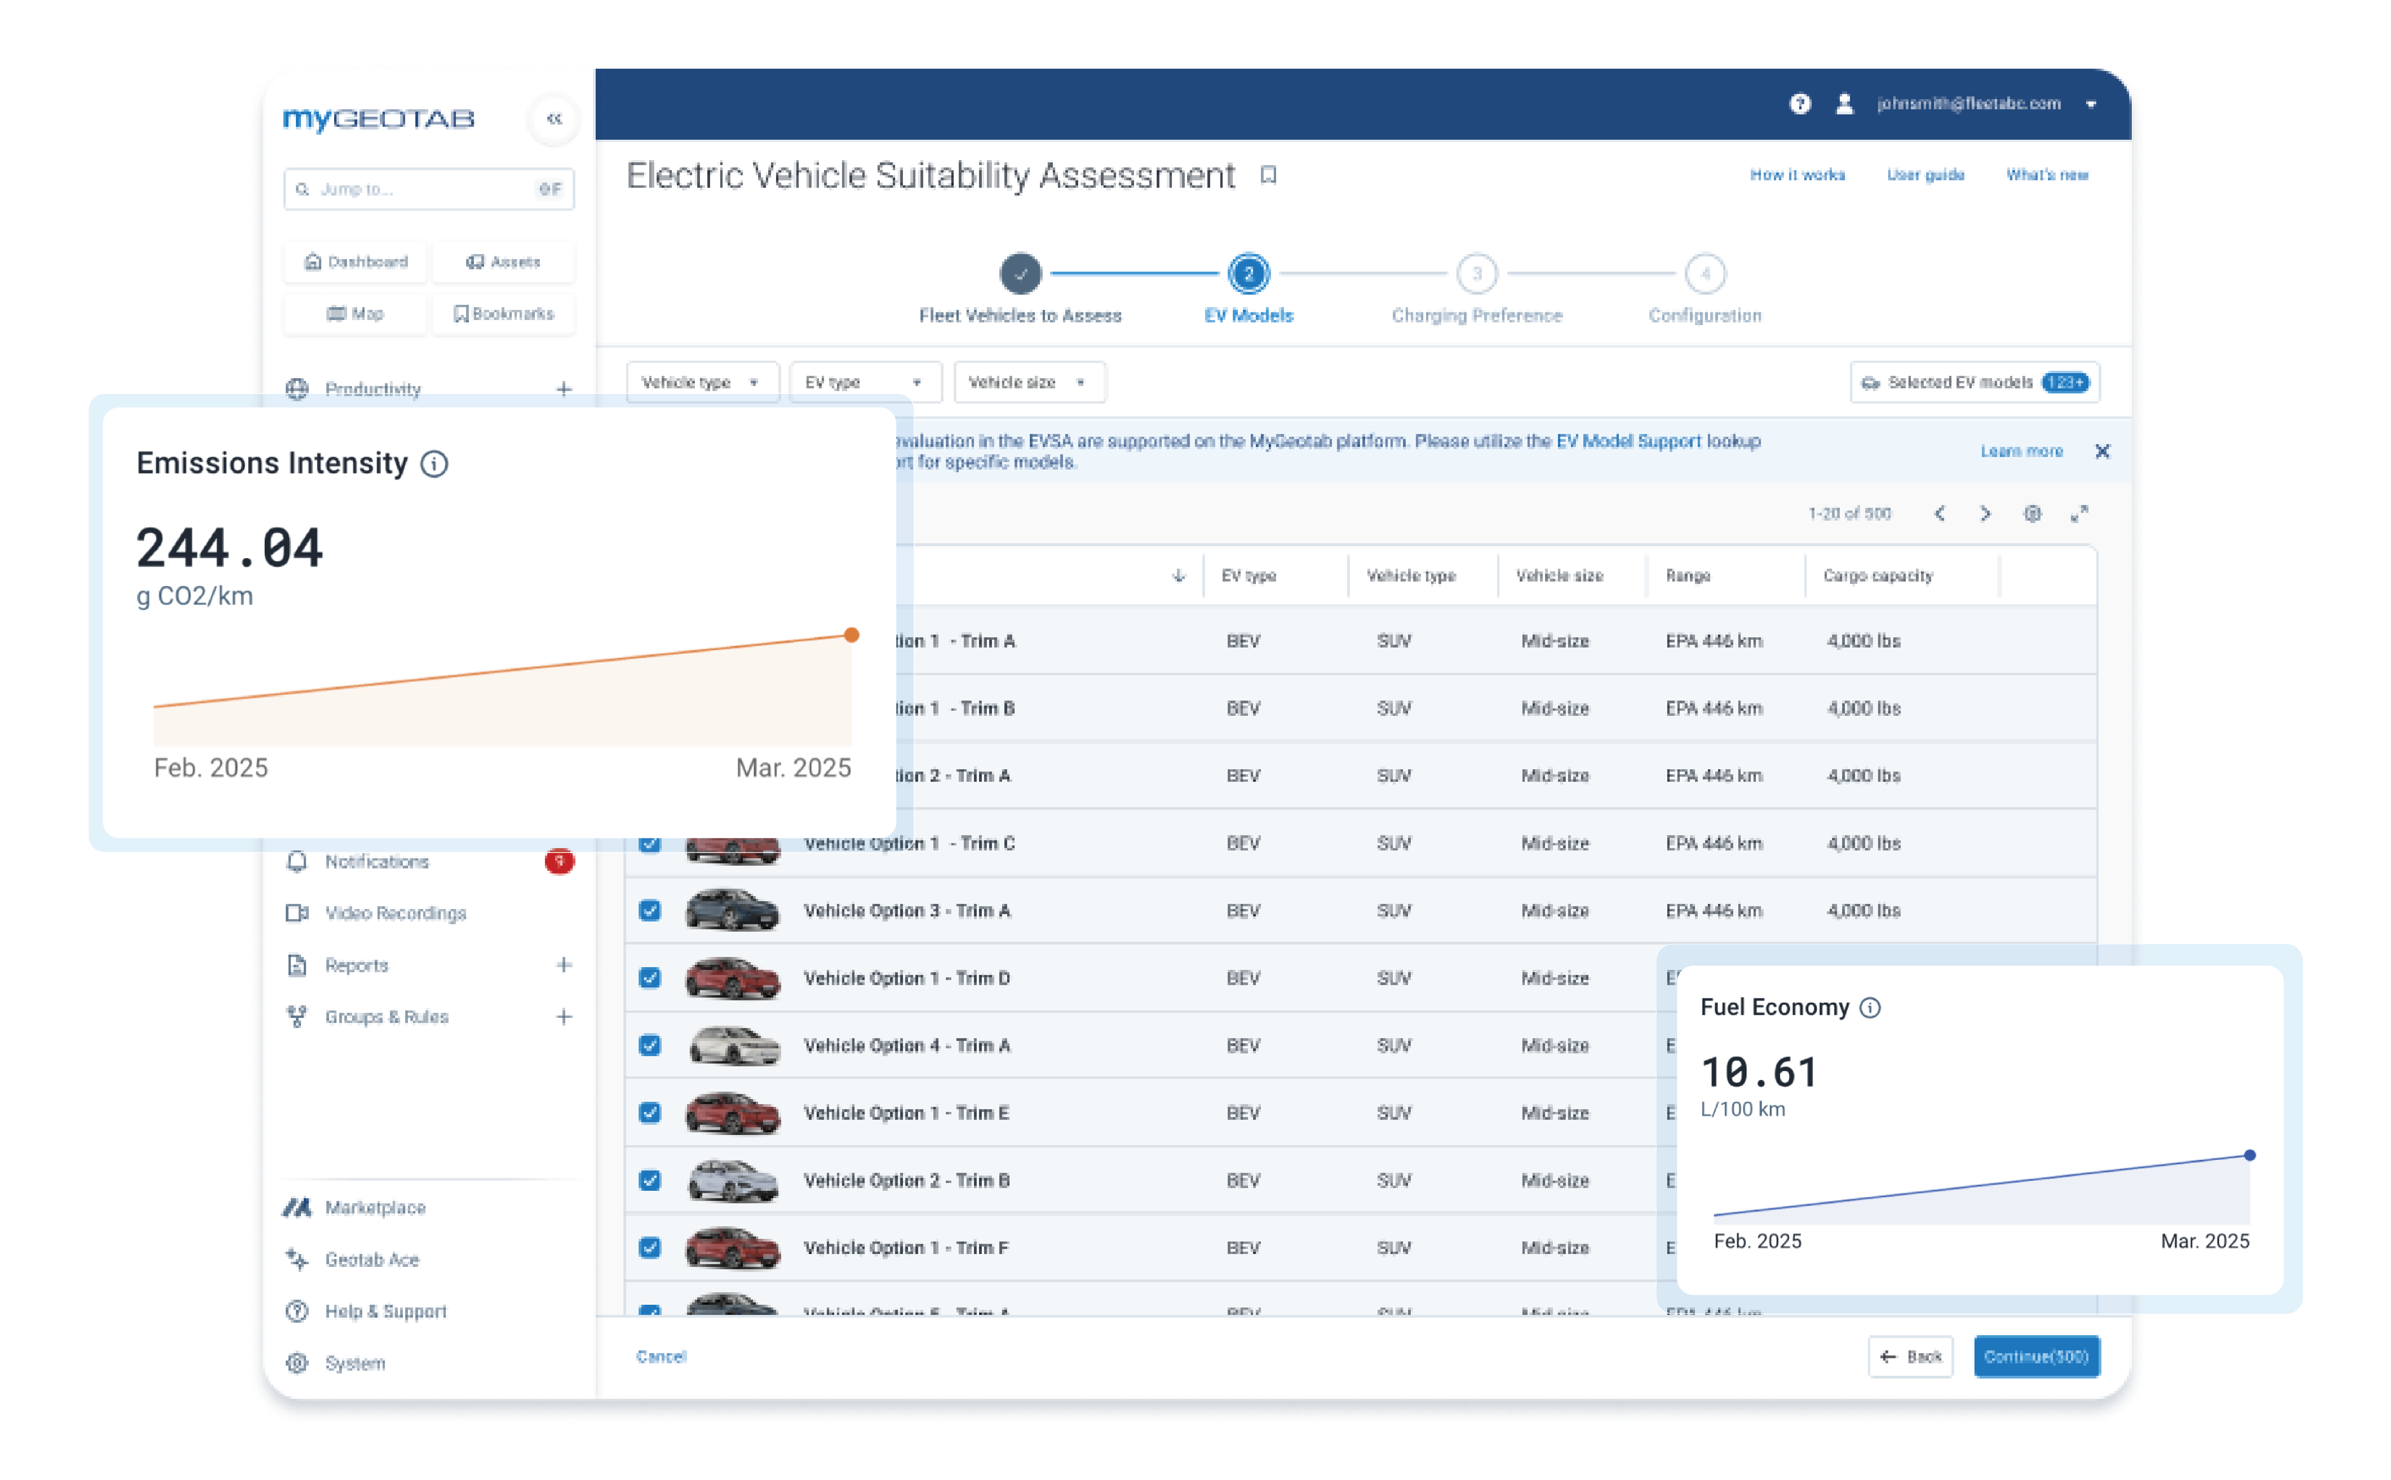The width and height of the screenshot is (2391, 1480).
Task: Expand the table to fullscreen view
Action: tap(2080, 513)
